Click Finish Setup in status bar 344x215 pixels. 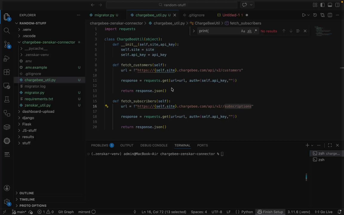pyautogui.click(x=270, y=212)
